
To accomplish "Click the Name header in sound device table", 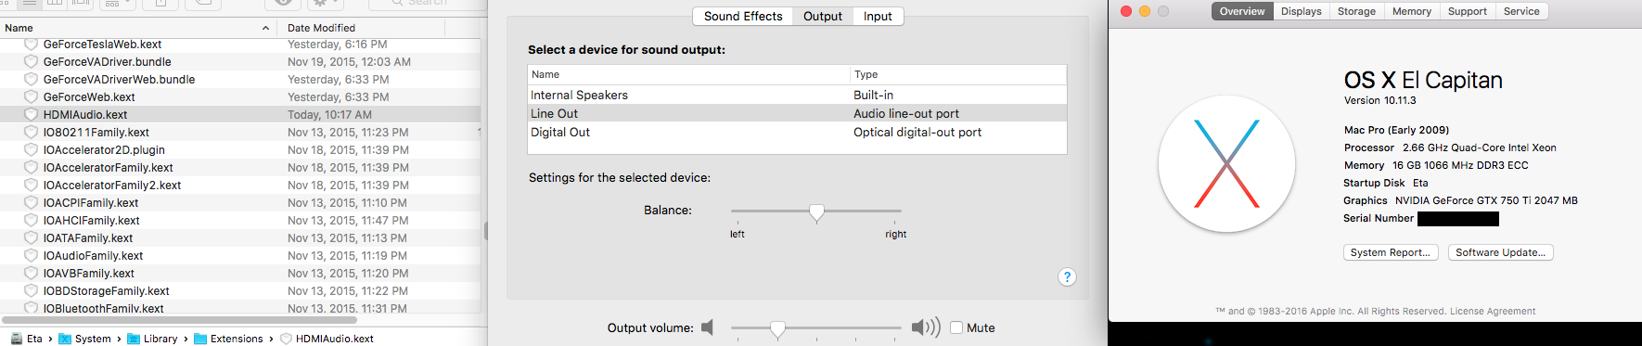I will pyautogui.click(x=688, y=74).
